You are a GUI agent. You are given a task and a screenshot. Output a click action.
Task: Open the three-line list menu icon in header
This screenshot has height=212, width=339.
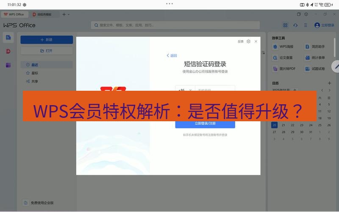[x=306, y=25]
